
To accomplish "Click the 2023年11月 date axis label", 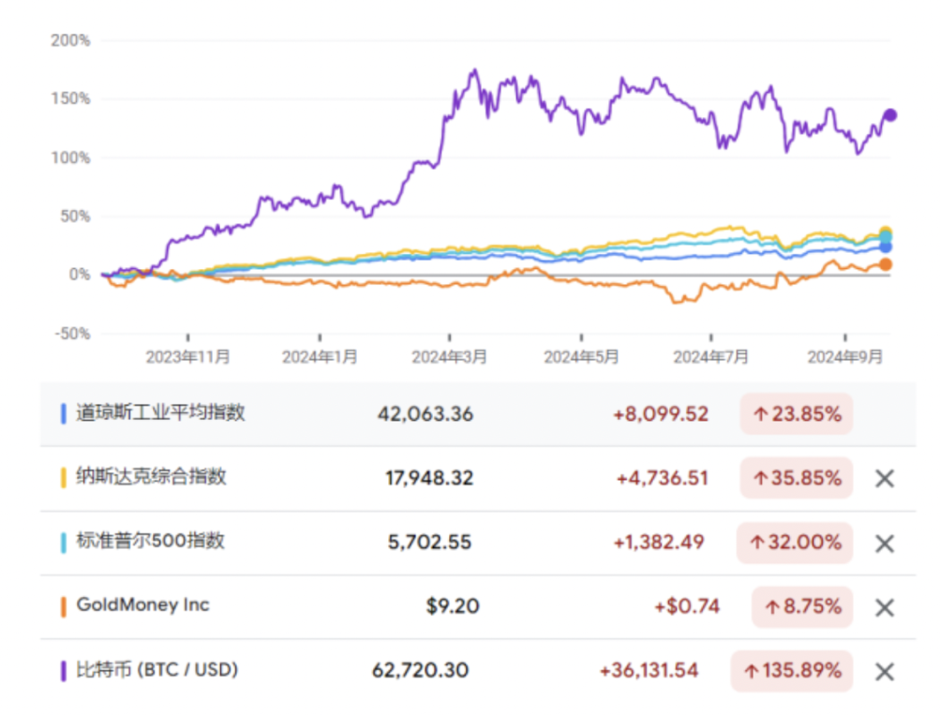I will pos(187,356).
